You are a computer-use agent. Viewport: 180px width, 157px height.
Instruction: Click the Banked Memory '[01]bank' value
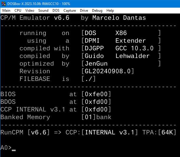point(96,117)
